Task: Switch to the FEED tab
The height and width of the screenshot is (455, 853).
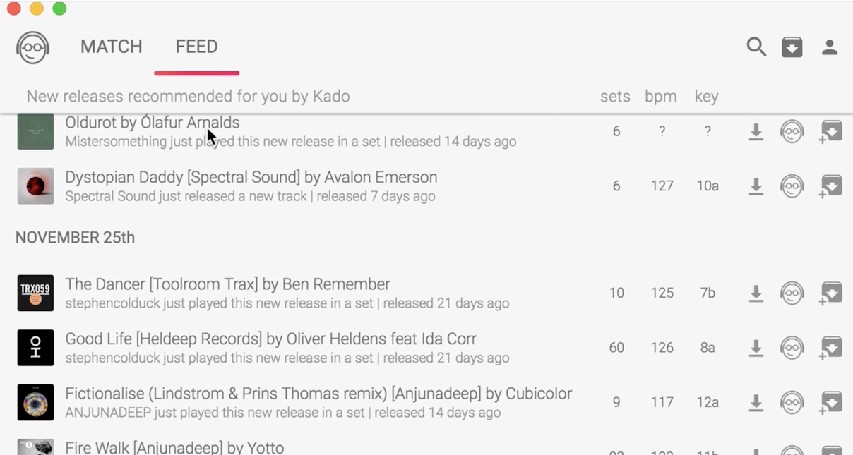Action: pyautogui.click(x=196, y=47)
